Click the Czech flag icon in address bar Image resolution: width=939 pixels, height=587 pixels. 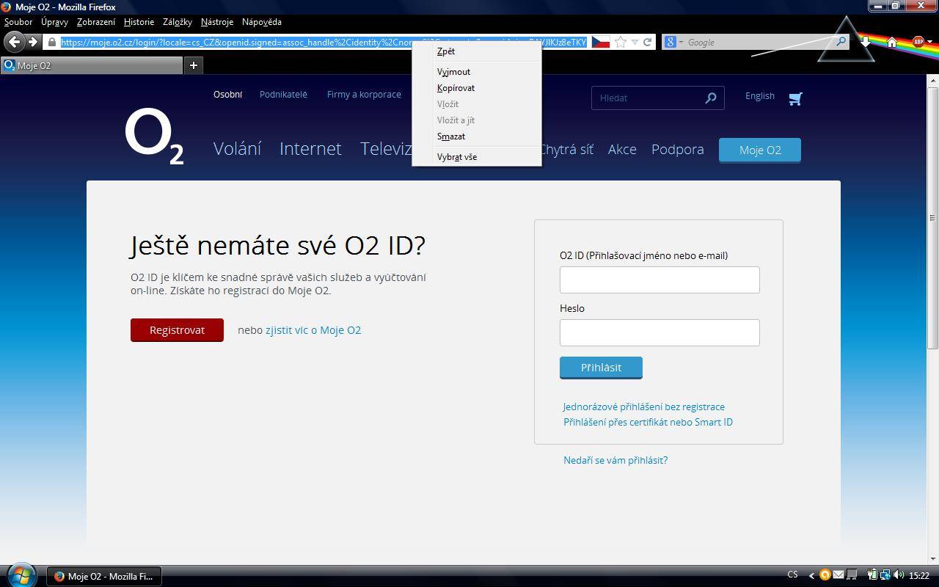601,42
